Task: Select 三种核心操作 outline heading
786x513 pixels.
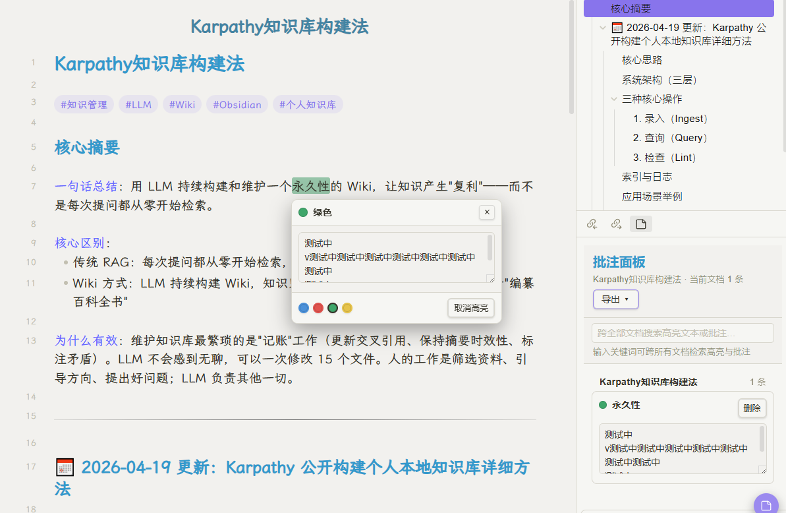Action: (x=652, y=100)
